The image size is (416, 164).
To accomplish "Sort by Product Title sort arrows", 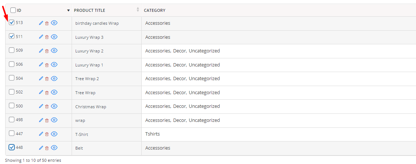I will click(x=138, y=10).
